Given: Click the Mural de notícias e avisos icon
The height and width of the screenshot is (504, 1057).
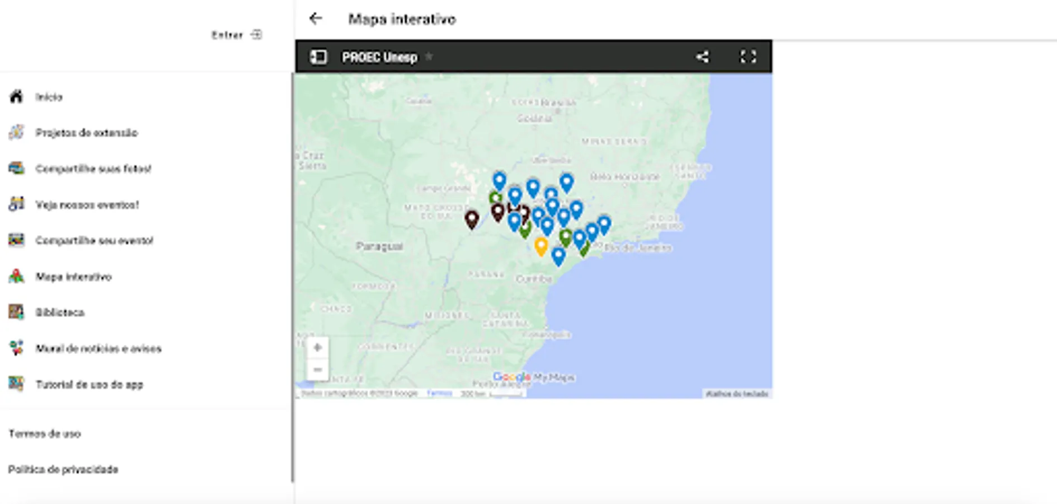Looking at the screenshot, I should tap(16, 348).
